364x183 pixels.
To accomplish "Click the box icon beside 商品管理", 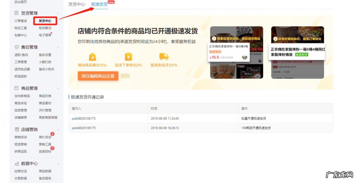I will (x=16, y=88).
